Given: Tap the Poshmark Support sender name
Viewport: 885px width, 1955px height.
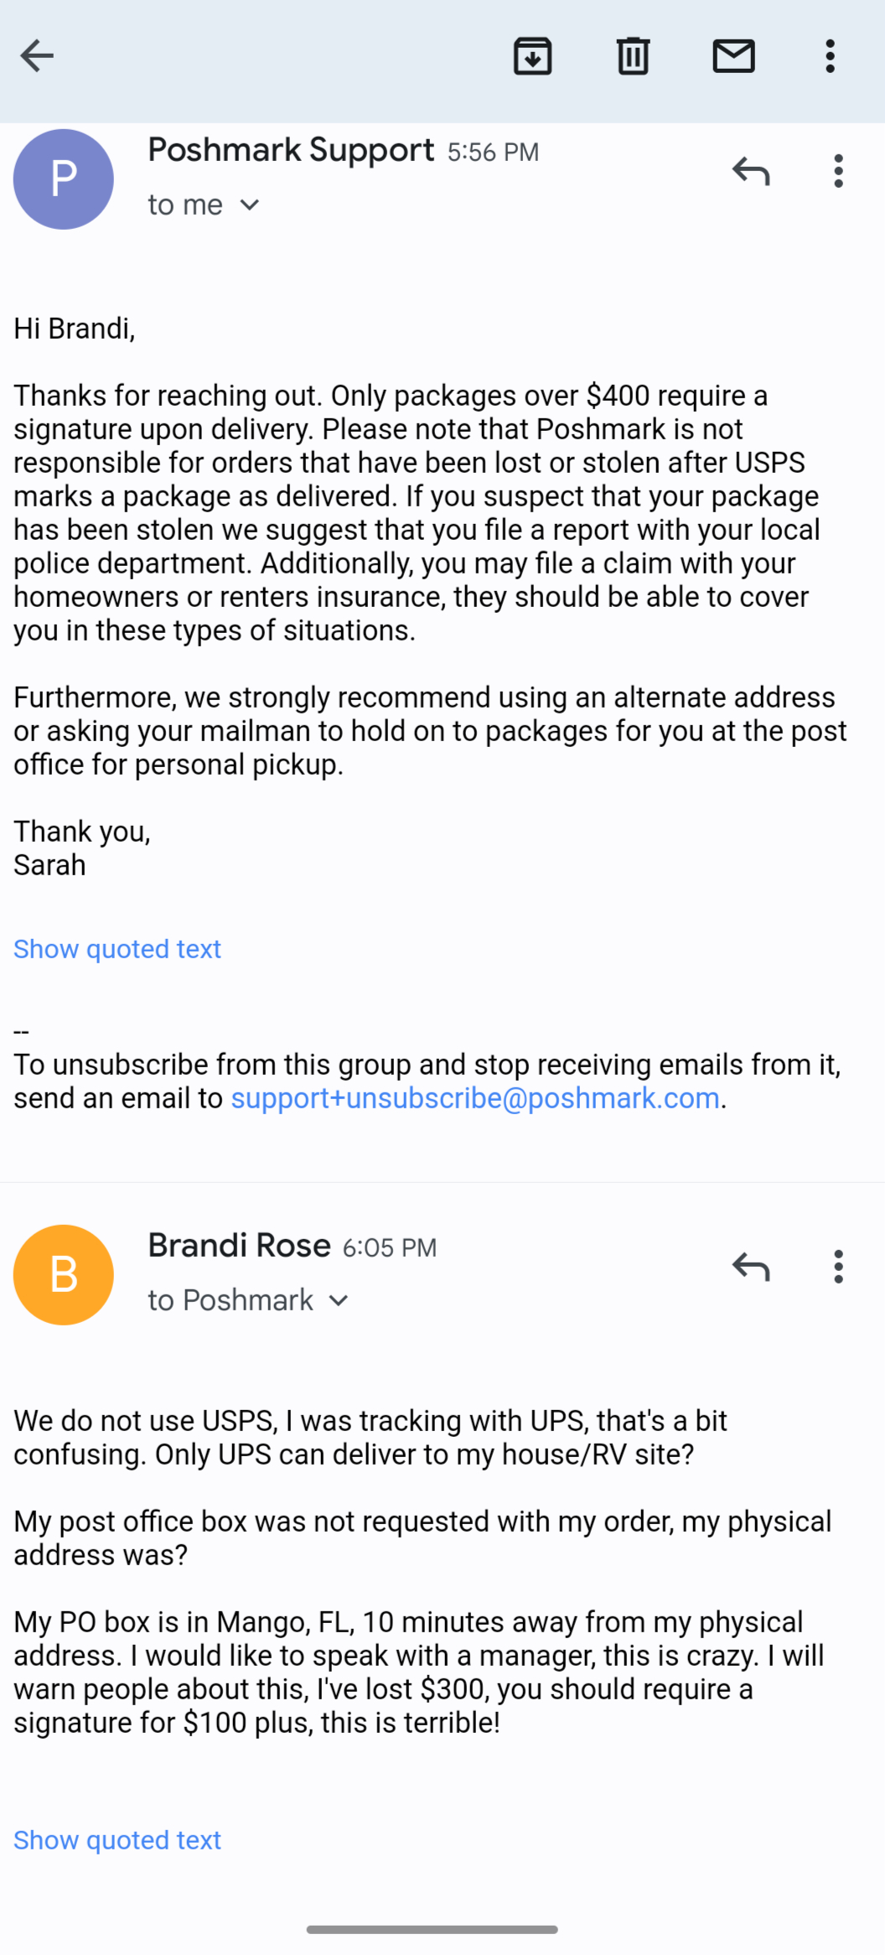Looking at the screenshot, I should point(291,150).
